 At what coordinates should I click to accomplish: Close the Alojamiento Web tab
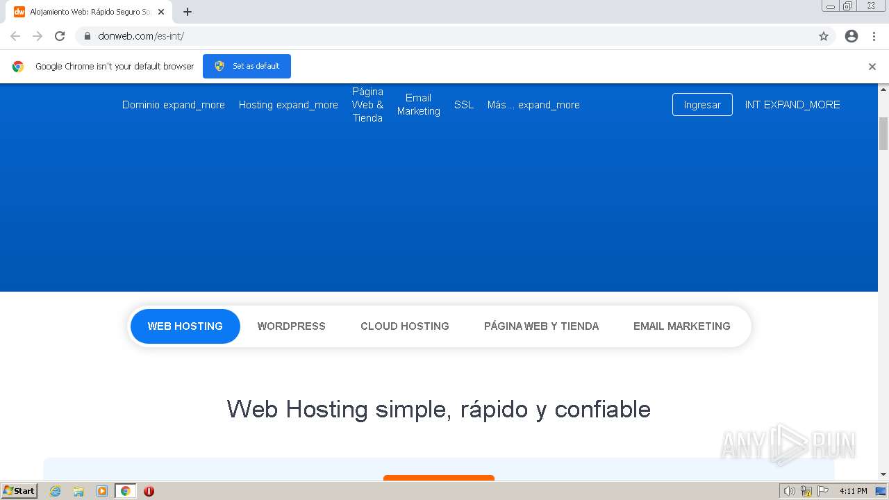161,12
